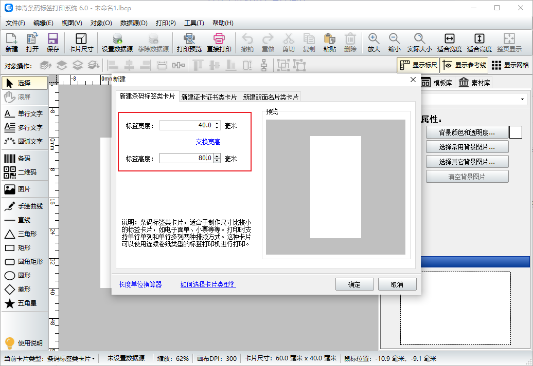Click 背景颜色和透明度... button
The width and height of the screenshot is (533, 366).
point(467,132)
